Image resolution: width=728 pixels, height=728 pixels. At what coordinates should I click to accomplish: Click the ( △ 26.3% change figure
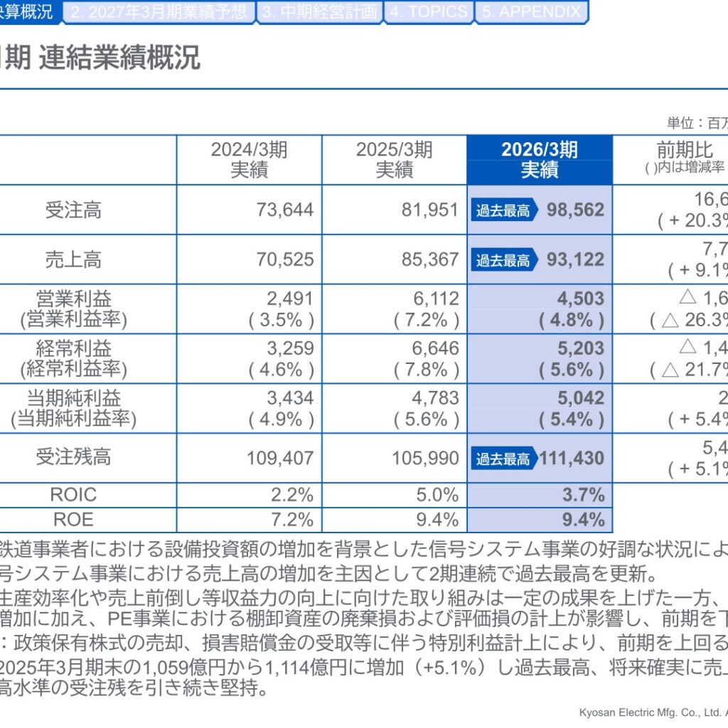[x=688, y=321]
